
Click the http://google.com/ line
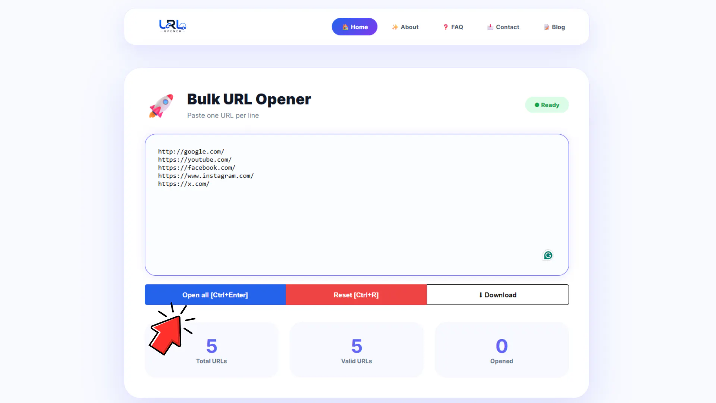pos(191,151)
